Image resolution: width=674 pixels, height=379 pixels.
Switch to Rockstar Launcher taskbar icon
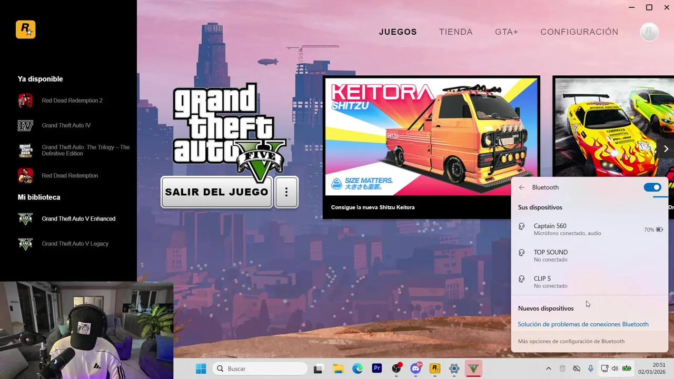click(435, 368)
